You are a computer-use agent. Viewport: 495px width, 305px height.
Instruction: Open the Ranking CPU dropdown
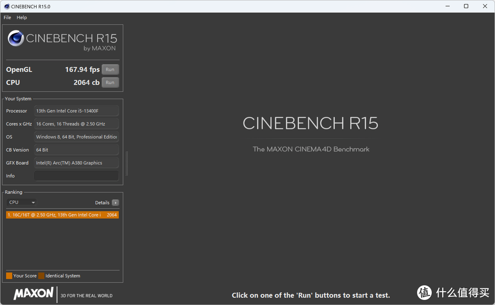pos(22,202)
